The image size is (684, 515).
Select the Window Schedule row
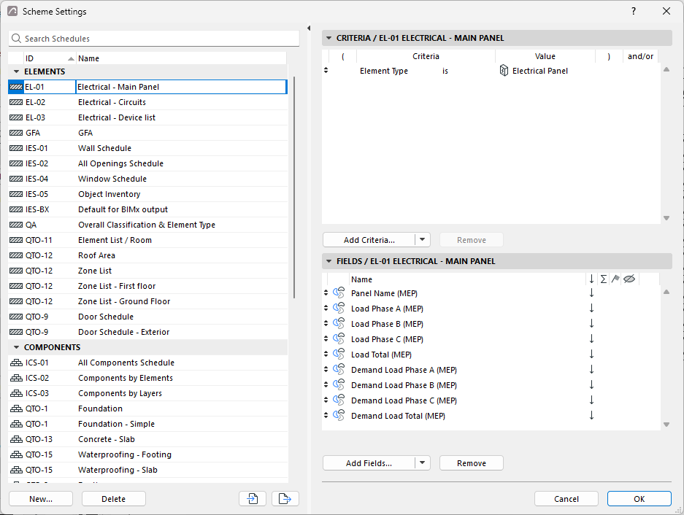[x=148, y=179]
